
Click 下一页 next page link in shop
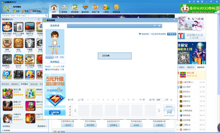(x=142, y=100)
